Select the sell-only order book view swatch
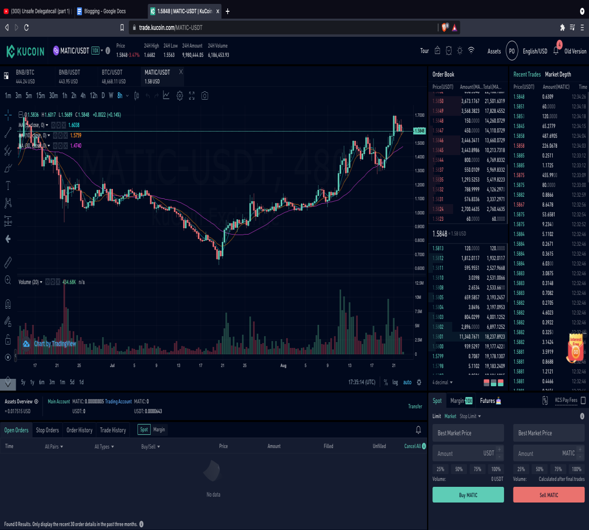 [x=486, y=382]
